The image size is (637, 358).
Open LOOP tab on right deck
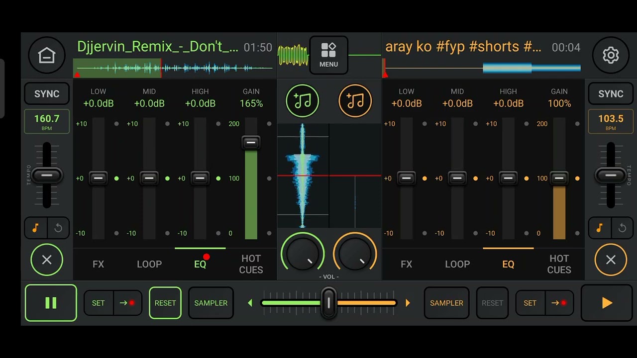(x=457, y=264)
